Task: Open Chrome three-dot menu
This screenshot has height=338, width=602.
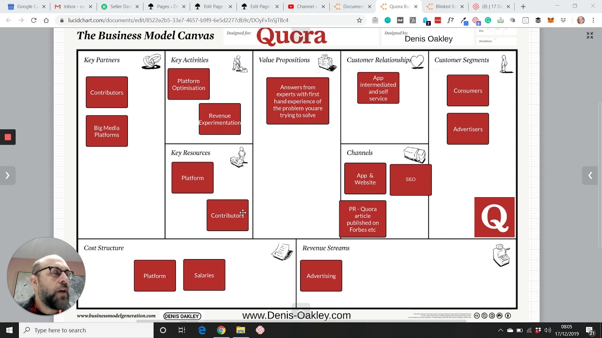Action: [x=594, y=20]
